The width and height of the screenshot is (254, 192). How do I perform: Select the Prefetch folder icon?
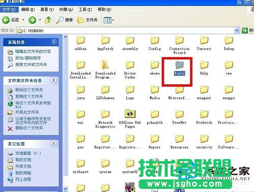[x=204, y=114]
